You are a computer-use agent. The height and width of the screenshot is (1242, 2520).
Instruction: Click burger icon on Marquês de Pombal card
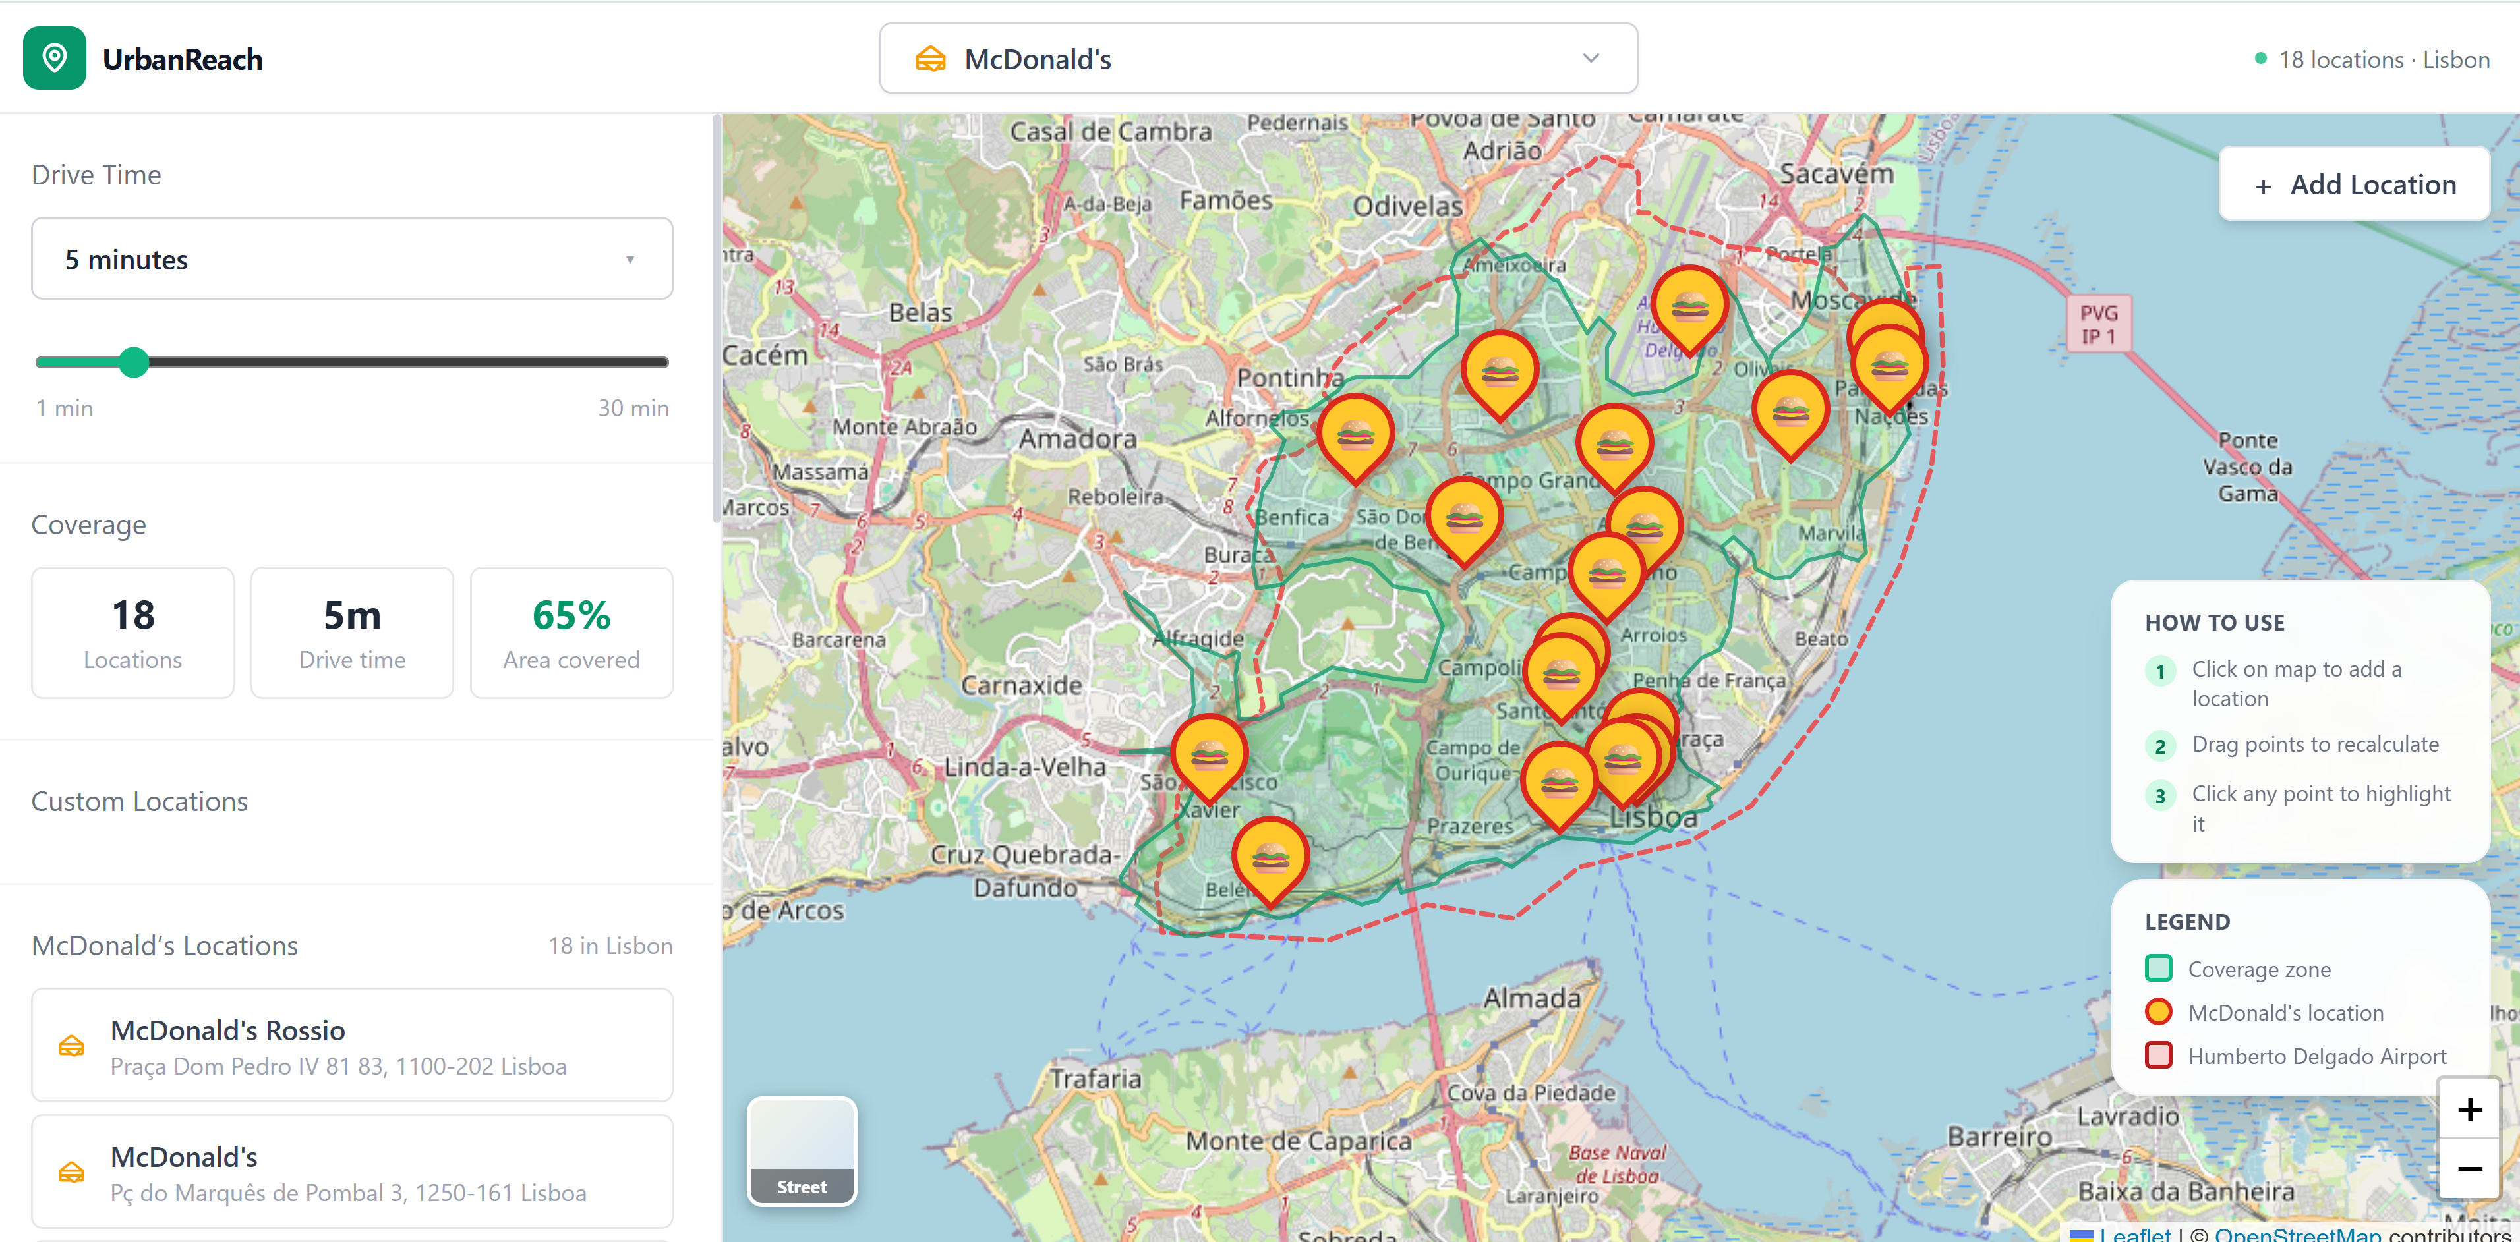point(71,1171)
